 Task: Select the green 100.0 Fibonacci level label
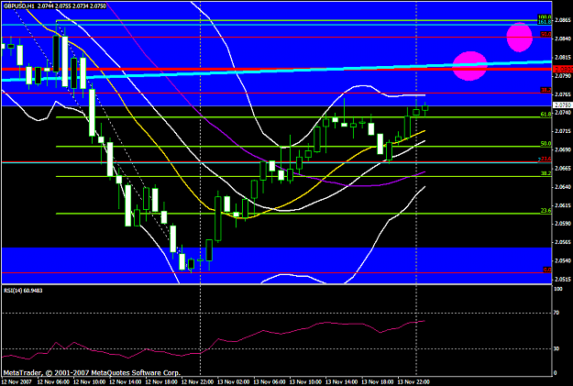[545, 17]
